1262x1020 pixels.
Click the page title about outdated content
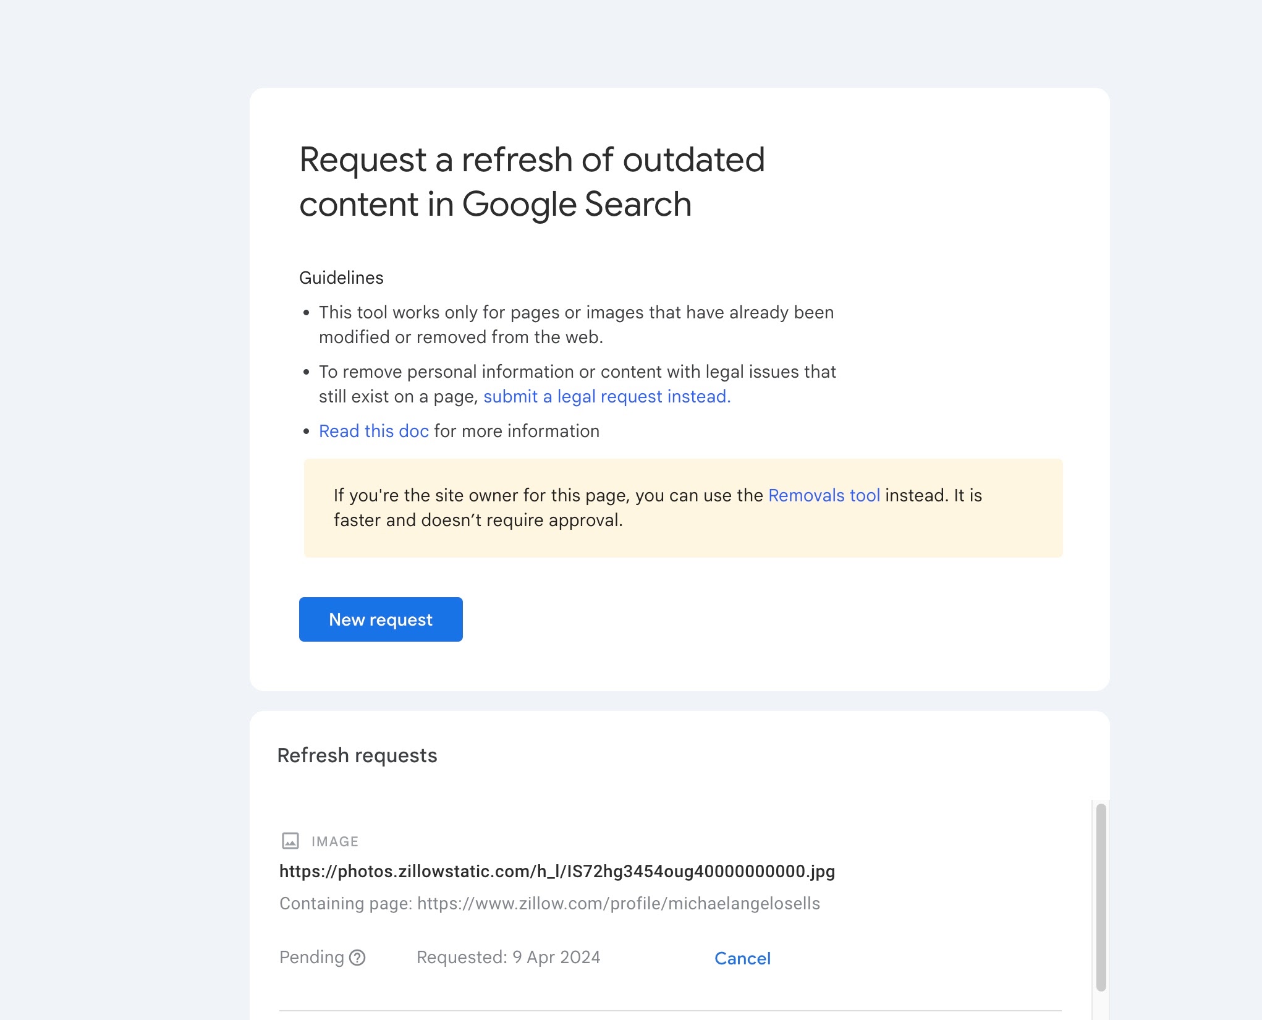pos(531,182)
